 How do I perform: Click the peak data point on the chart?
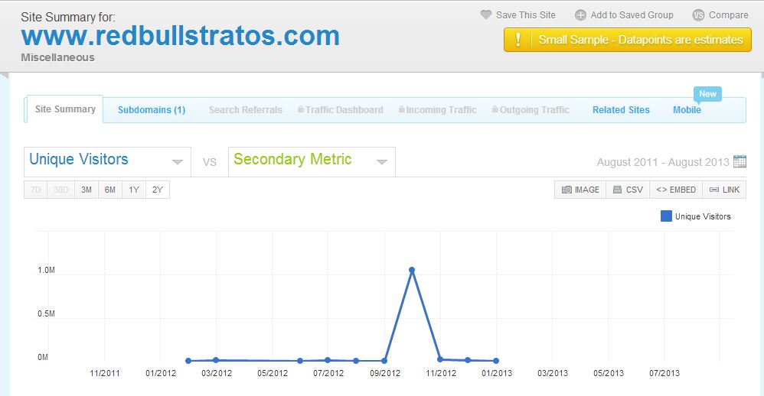(412, 270)
